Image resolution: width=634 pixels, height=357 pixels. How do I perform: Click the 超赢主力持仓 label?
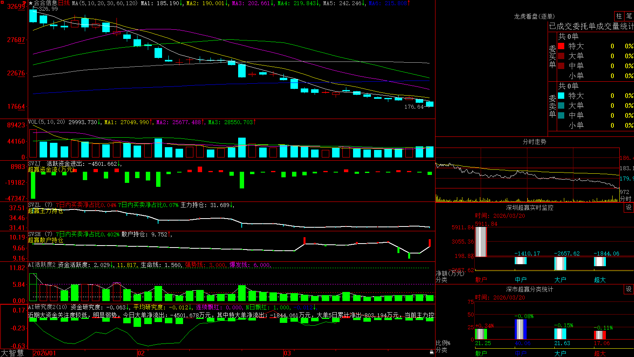click(x=46, y=211)
